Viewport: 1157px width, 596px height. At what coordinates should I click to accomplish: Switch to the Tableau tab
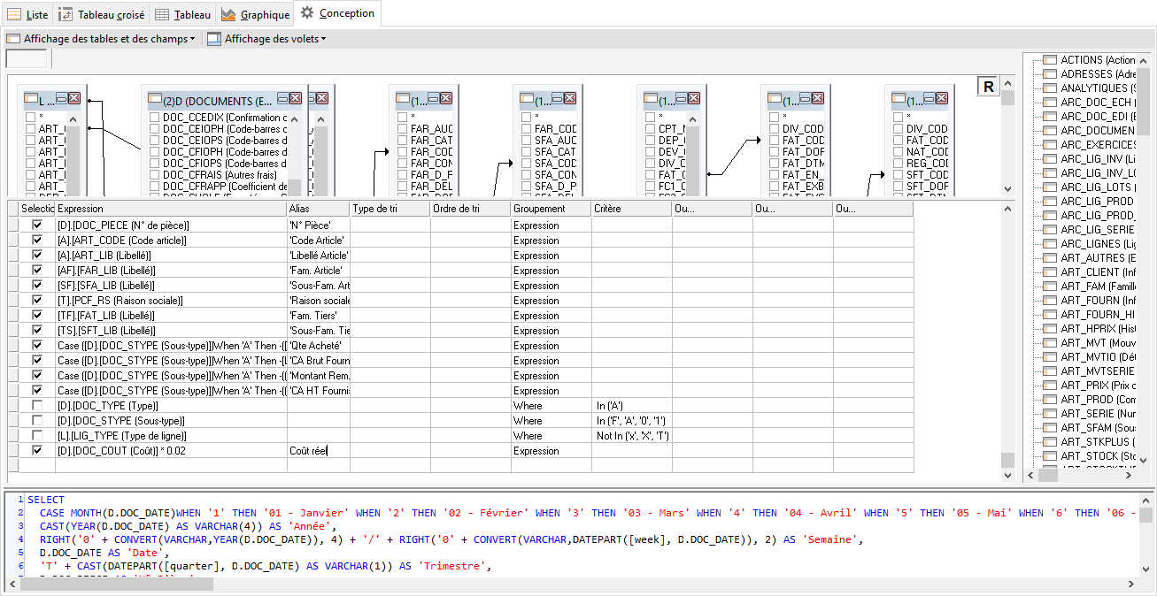(183, 15)
